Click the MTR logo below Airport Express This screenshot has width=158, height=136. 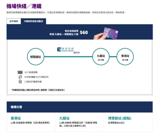coord(77,53)
